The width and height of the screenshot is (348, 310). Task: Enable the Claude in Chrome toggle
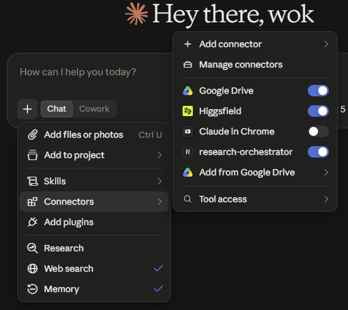[318, 131]
